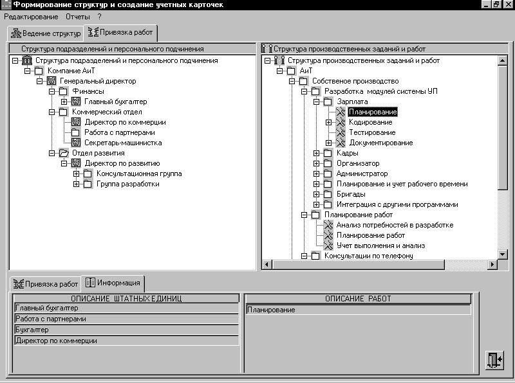Viewport: 515px width, 383px height.
Task: Click the building icon of the departments structure root
Action: point(27,60)
